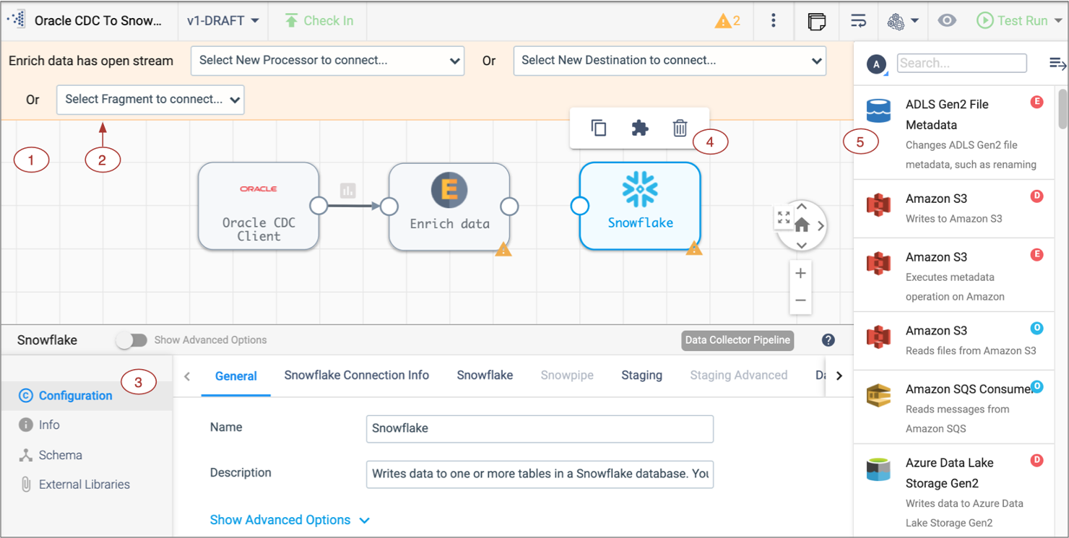The width and height of the screenshot is (1069, 538).
Task: Pan canvas down with the arrow
Action: (802, 245)
